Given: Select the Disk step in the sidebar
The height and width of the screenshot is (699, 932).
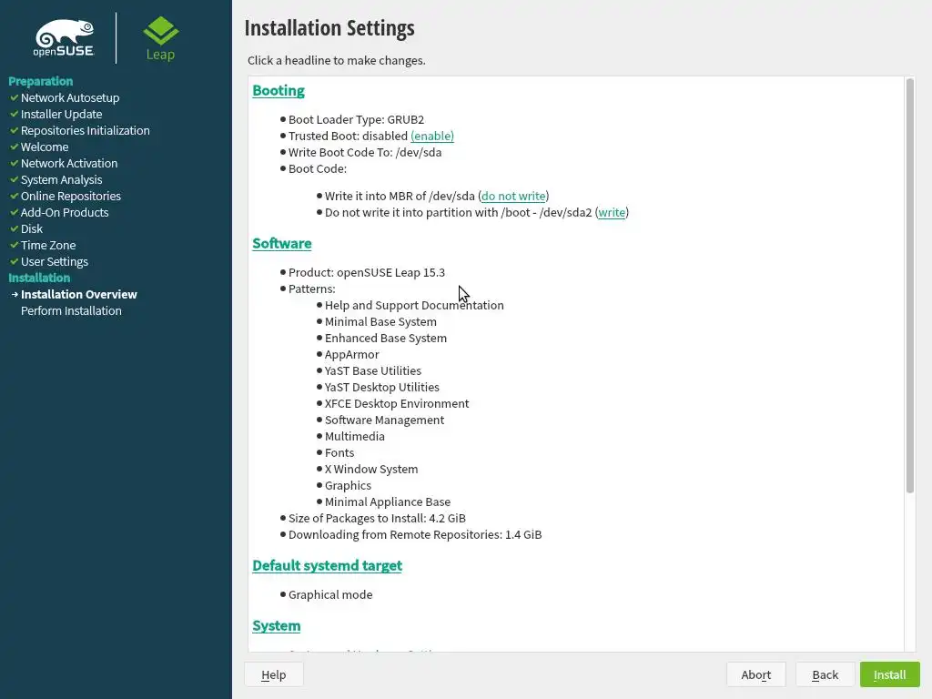Looking at the screenshot, I should click(32, 228).
